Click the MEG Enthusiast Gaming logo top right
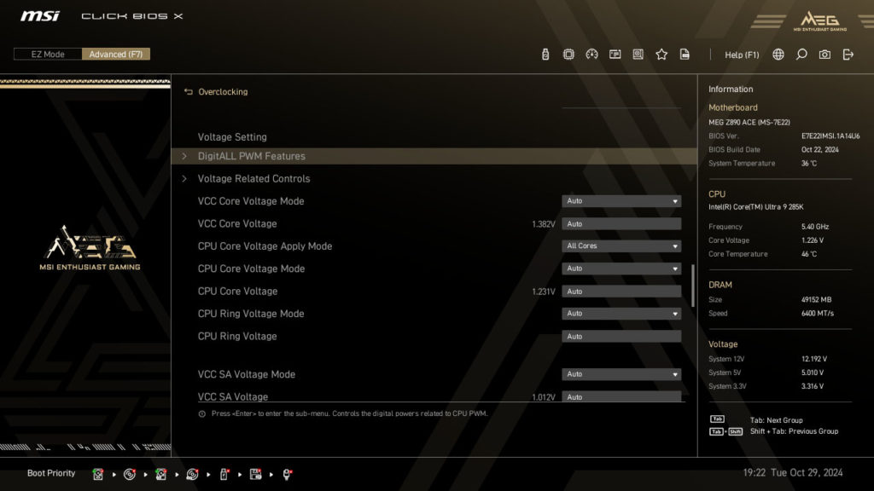This screenshot has width=874, height=491. pos(820,21)
